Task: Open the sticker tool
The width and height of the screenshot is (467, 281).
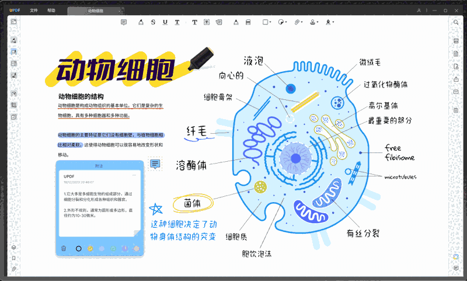Action: pos(281,22)
